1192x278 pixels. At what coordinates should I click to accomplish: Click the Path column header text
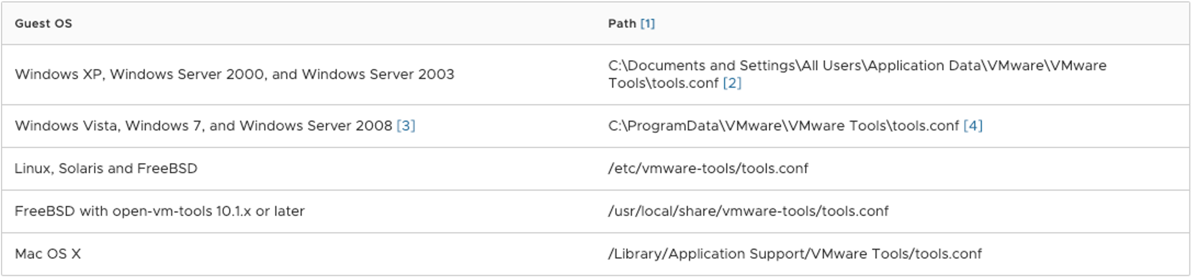622,24
